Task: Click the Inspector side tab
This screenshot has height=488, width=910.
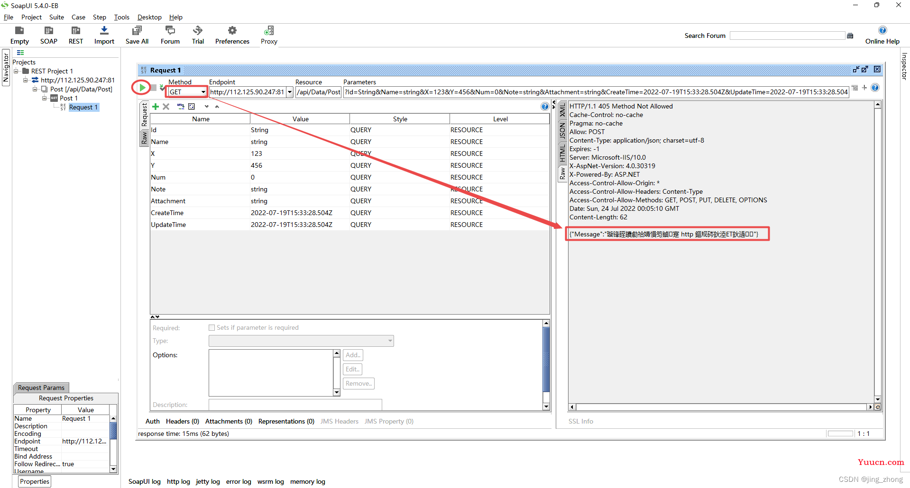Action: (904, 66)
